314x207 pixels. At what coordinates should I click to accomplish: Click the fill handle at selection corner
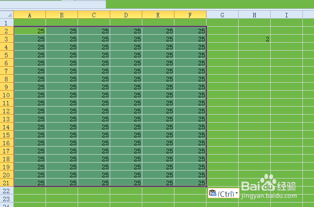click(206, 187)
